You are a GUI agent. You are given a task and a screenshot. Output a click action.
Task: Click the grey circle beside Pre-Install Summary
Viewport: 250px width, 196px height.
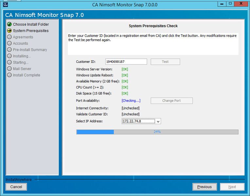9,50
